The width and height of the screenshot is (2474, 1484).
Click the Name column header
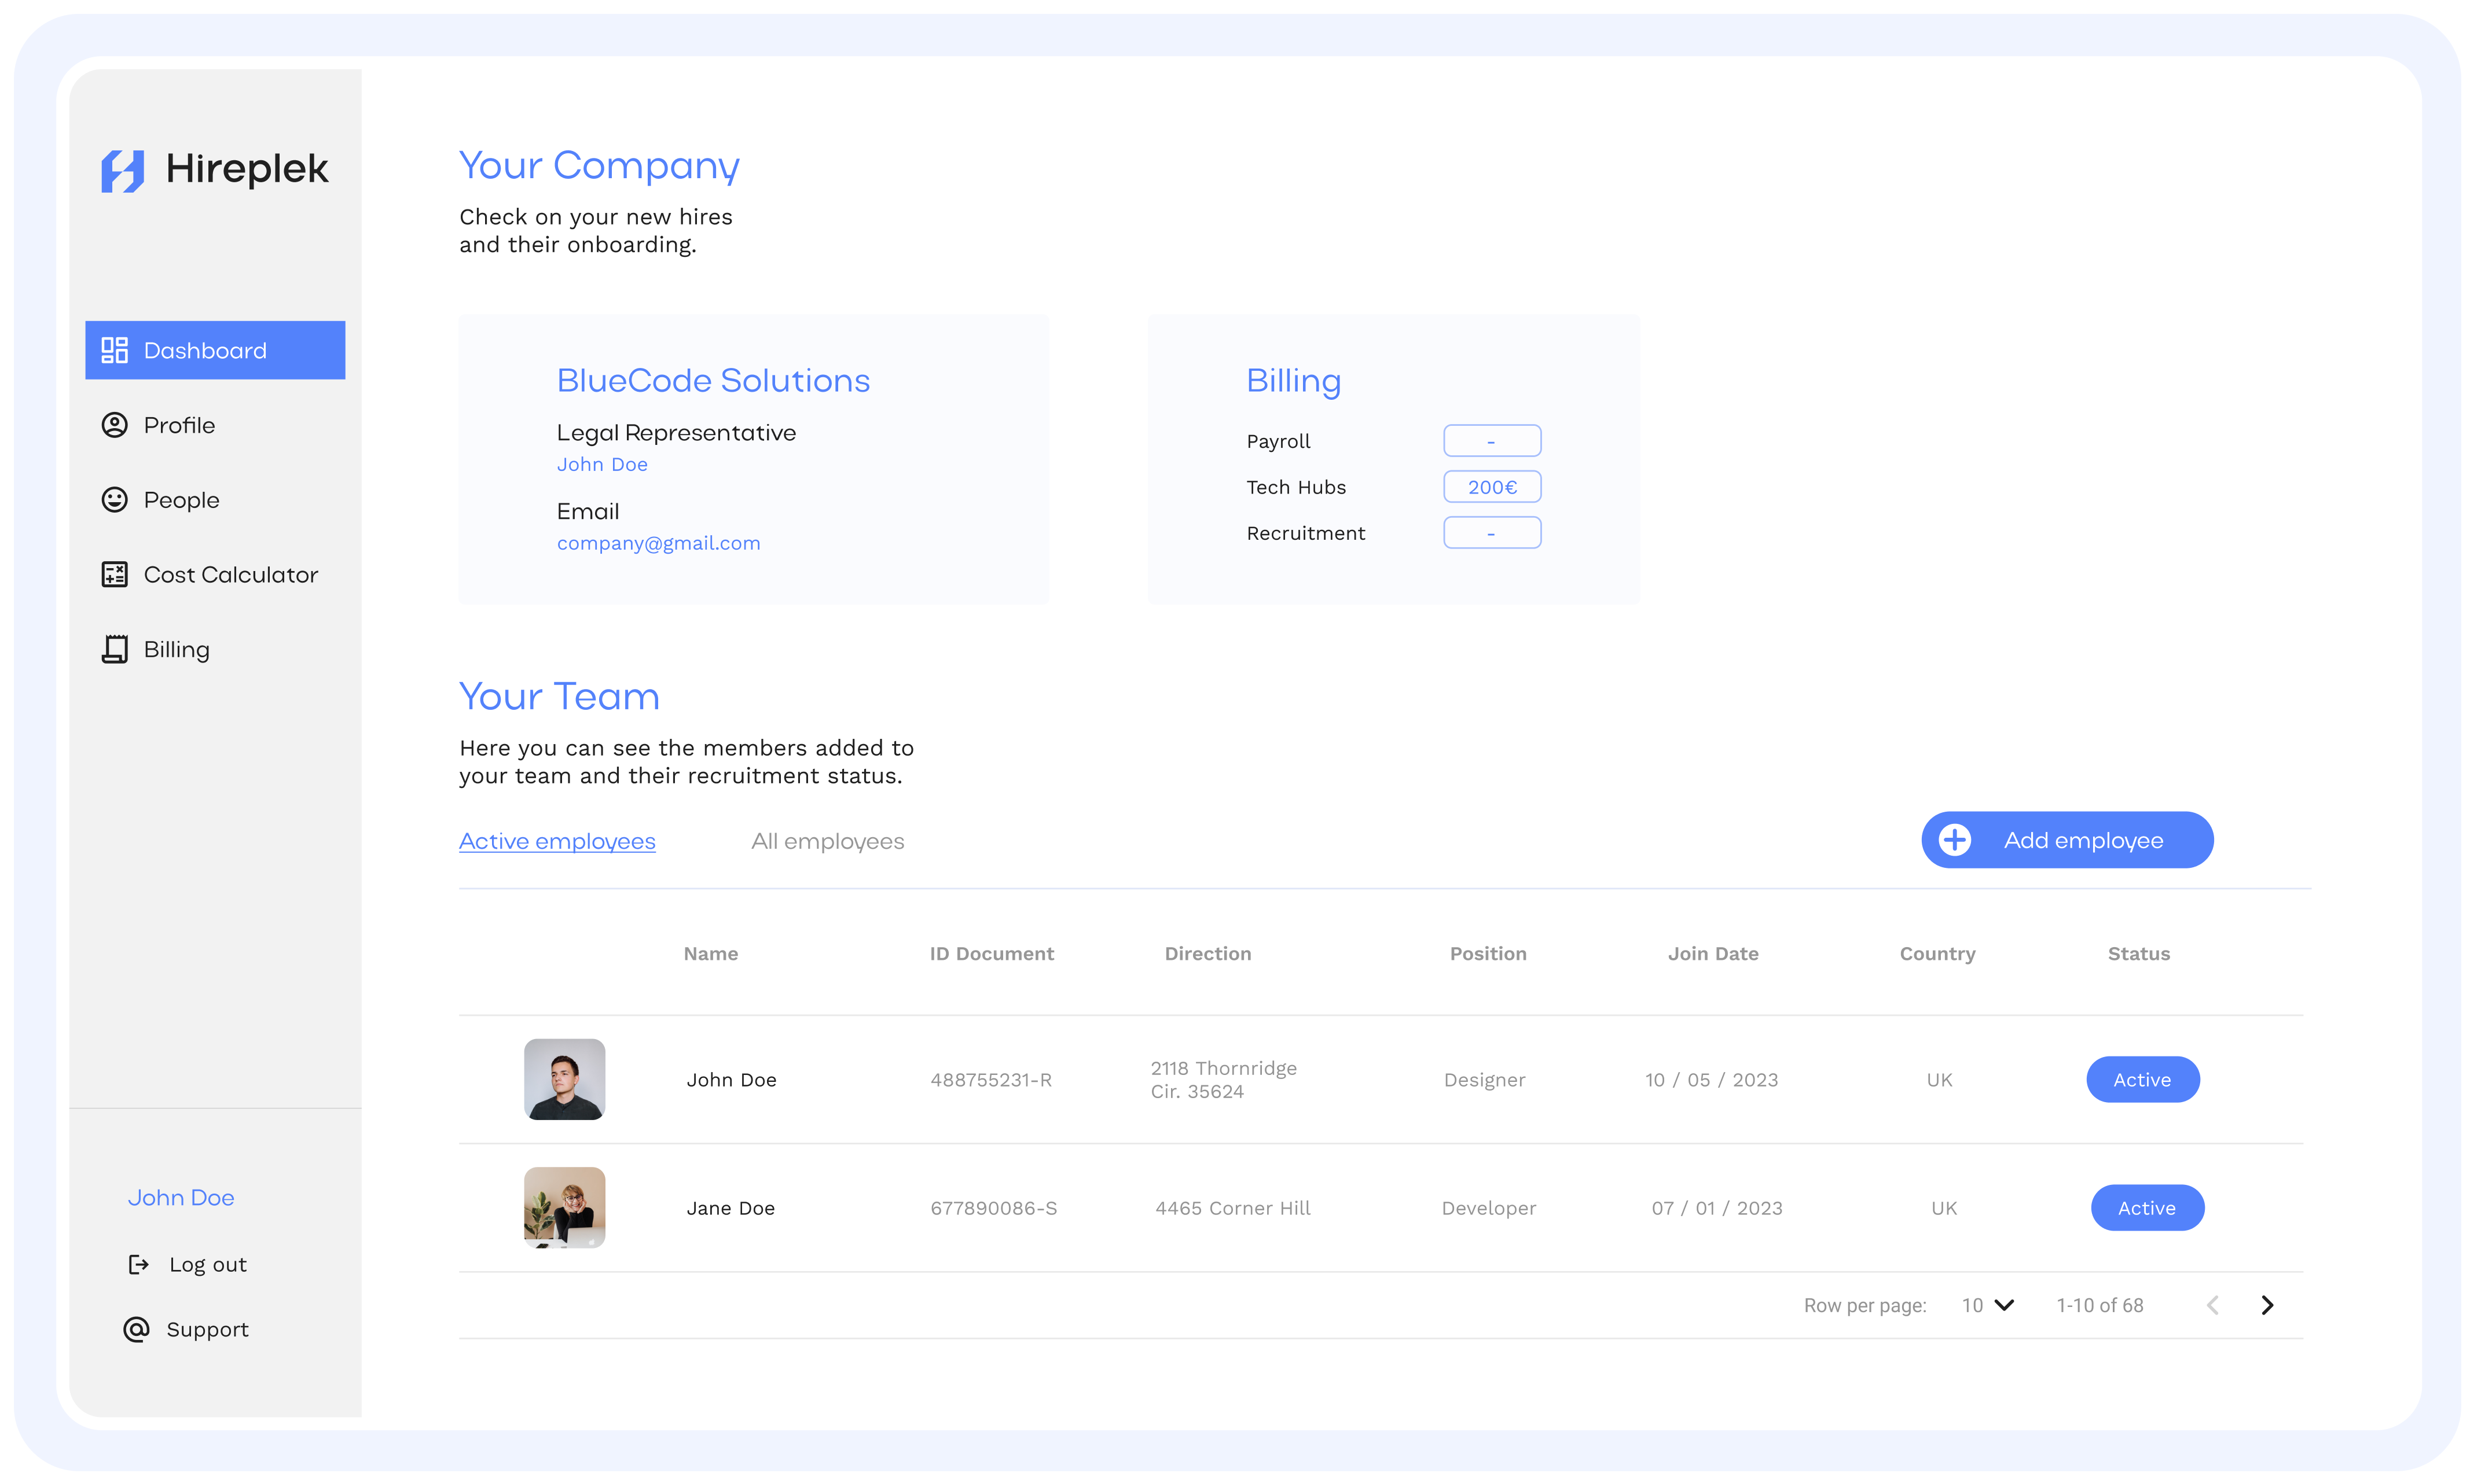click(711, 953)
